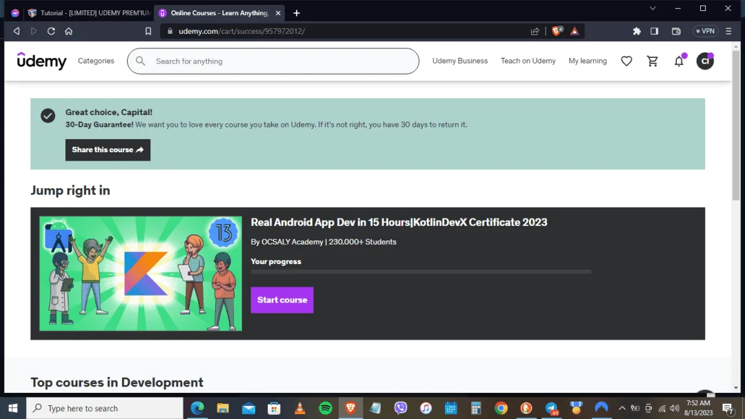Viewport: 745px width, 419px height.
Task: Open Microsoft Edge from taskbar
Action: tap(197, 408)
